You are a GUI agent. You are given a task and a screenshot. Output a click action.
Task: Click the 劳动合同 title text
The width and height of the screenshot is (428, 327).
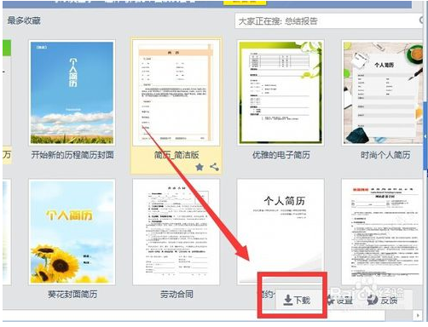[x=176, y=295]
